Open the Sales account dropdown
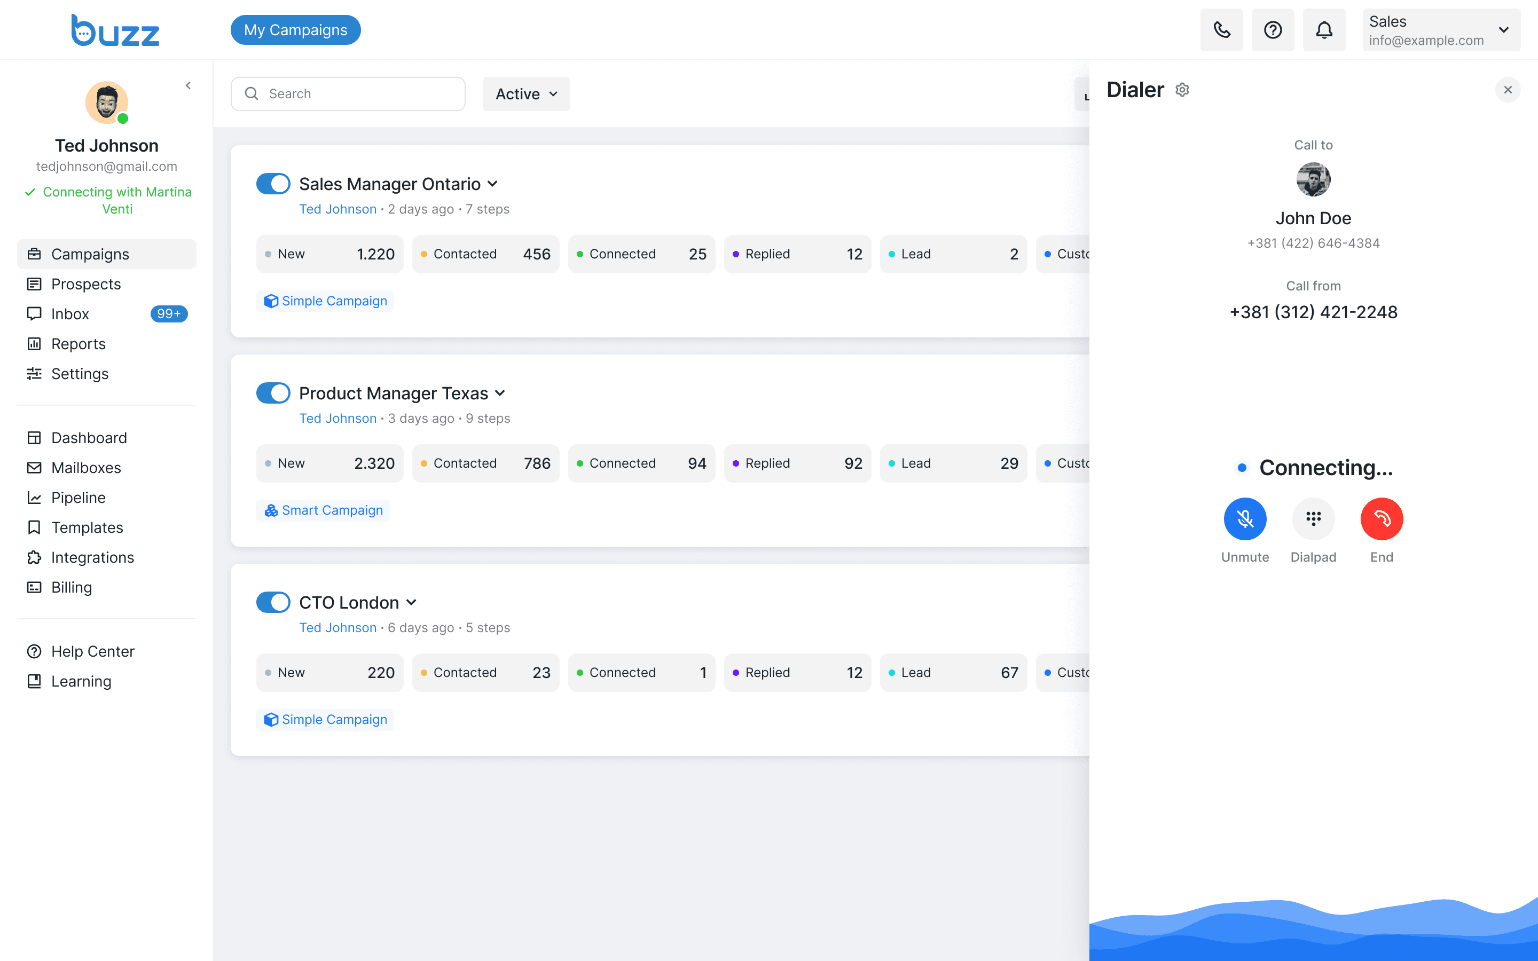This screenshot has width=1538, height=961. coord(1441,30)
